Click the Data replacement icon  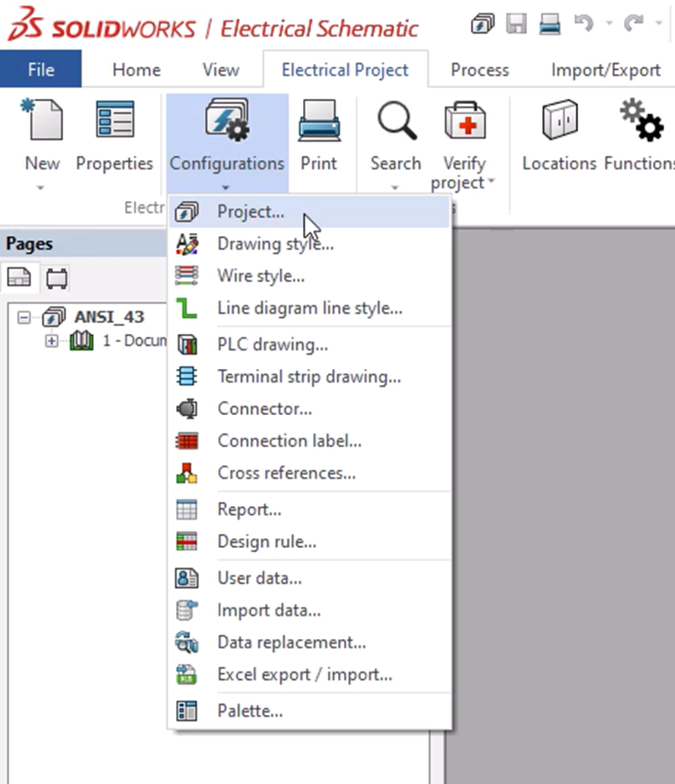pyautogui.click(x=187, y=642)
